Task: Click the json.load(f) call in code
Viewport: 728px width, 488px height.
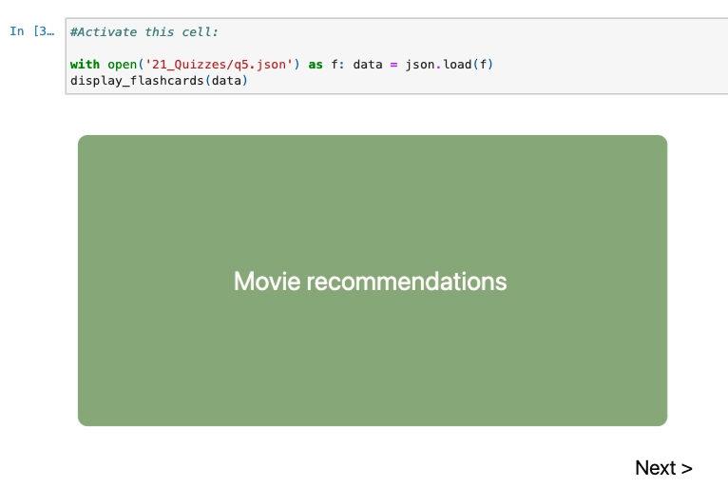Action: [x=449, y=64]
